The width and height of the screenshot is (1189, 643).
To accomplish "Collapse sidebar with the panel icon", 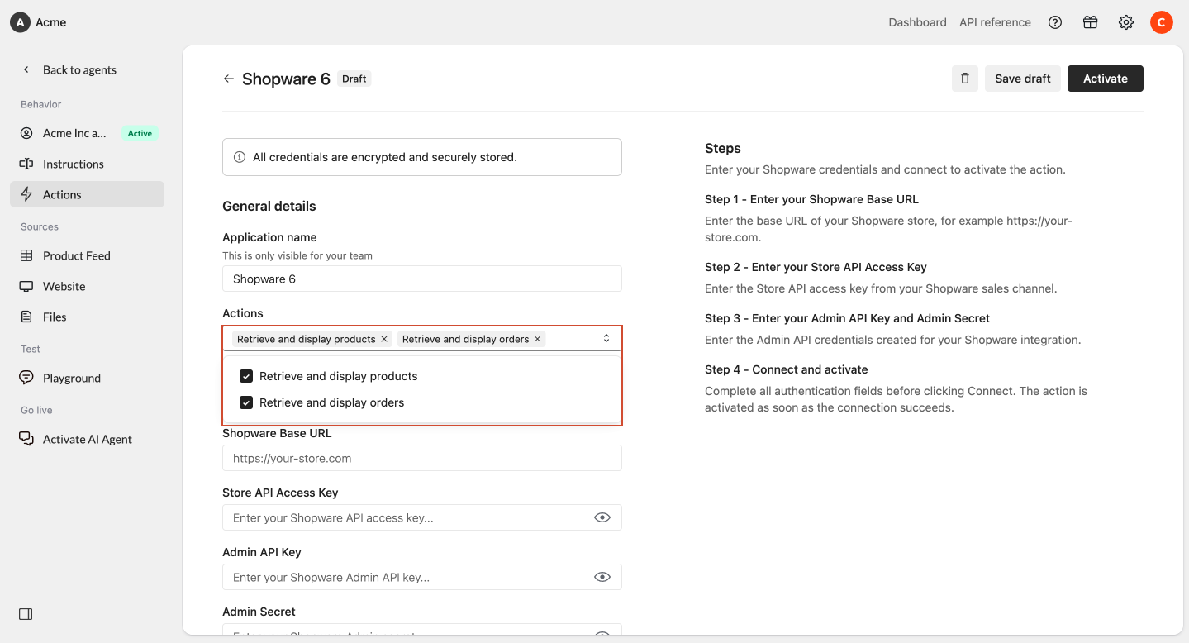I will click(x=26, y=614).
